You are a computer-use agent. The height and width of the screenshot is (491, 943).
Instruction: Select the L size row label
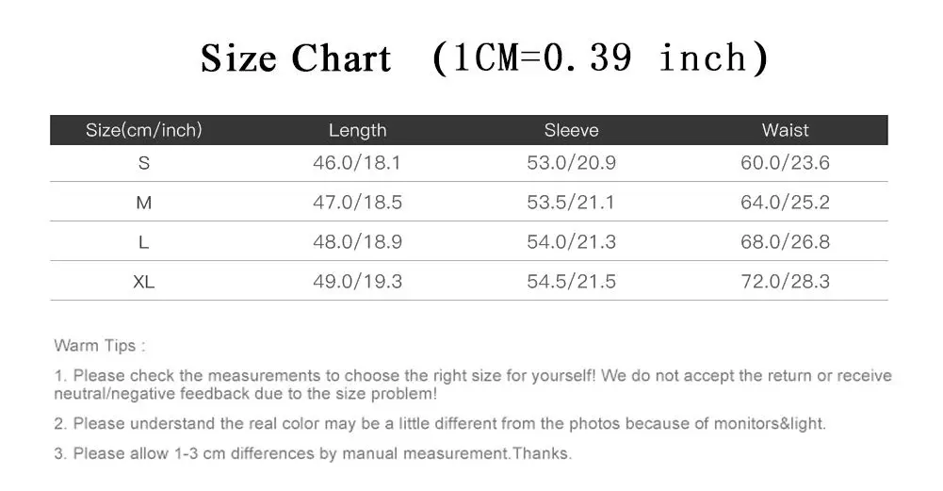(x=143, y=242)
